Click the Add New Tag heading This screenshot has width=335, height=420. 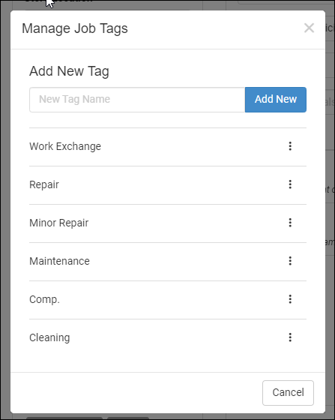pos(69,71)
